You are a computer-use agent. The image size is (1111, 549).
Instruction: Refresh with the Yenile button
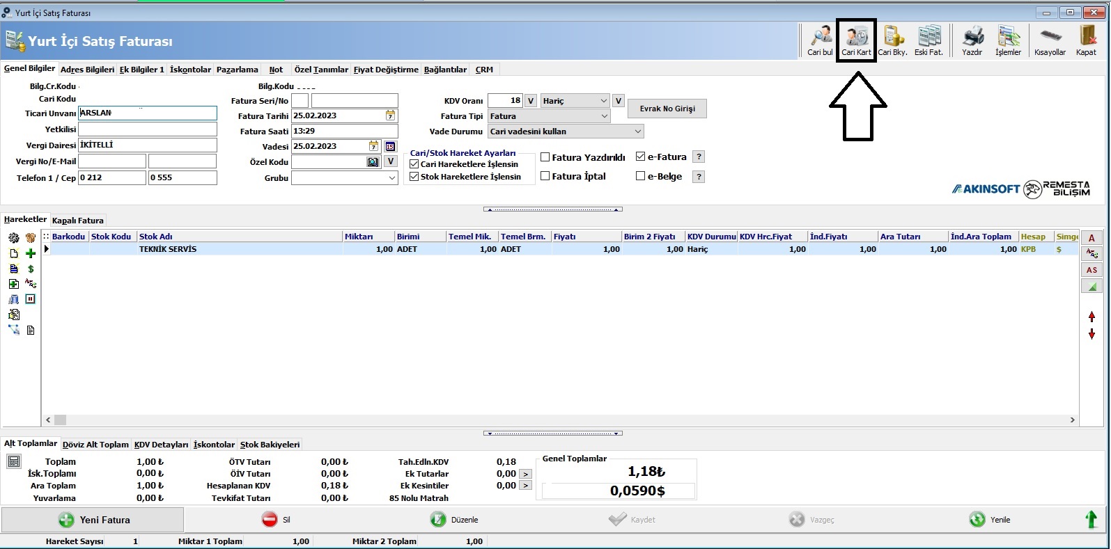click(989, 520)
